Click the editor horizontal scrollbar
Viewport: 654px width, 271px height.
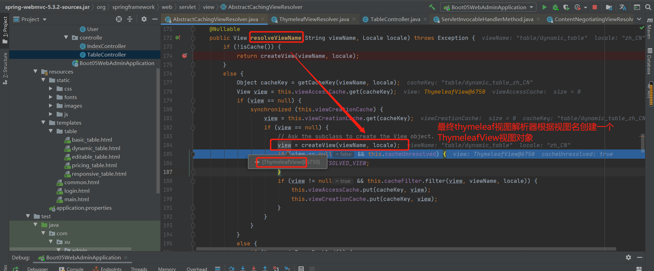[x=406, y=249]
